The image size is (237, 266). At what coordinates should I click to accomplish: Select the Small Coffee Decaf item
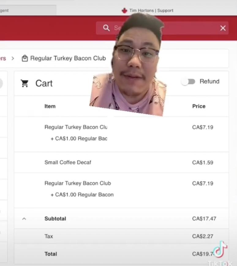68,162
